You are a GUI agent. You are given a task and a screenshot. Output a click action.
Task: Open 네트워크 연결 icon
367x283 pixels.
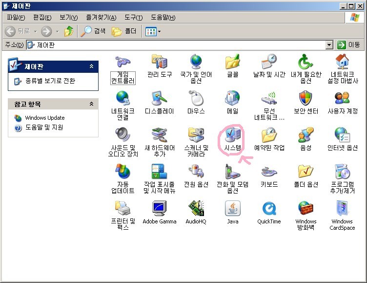[x=123, y=106]
